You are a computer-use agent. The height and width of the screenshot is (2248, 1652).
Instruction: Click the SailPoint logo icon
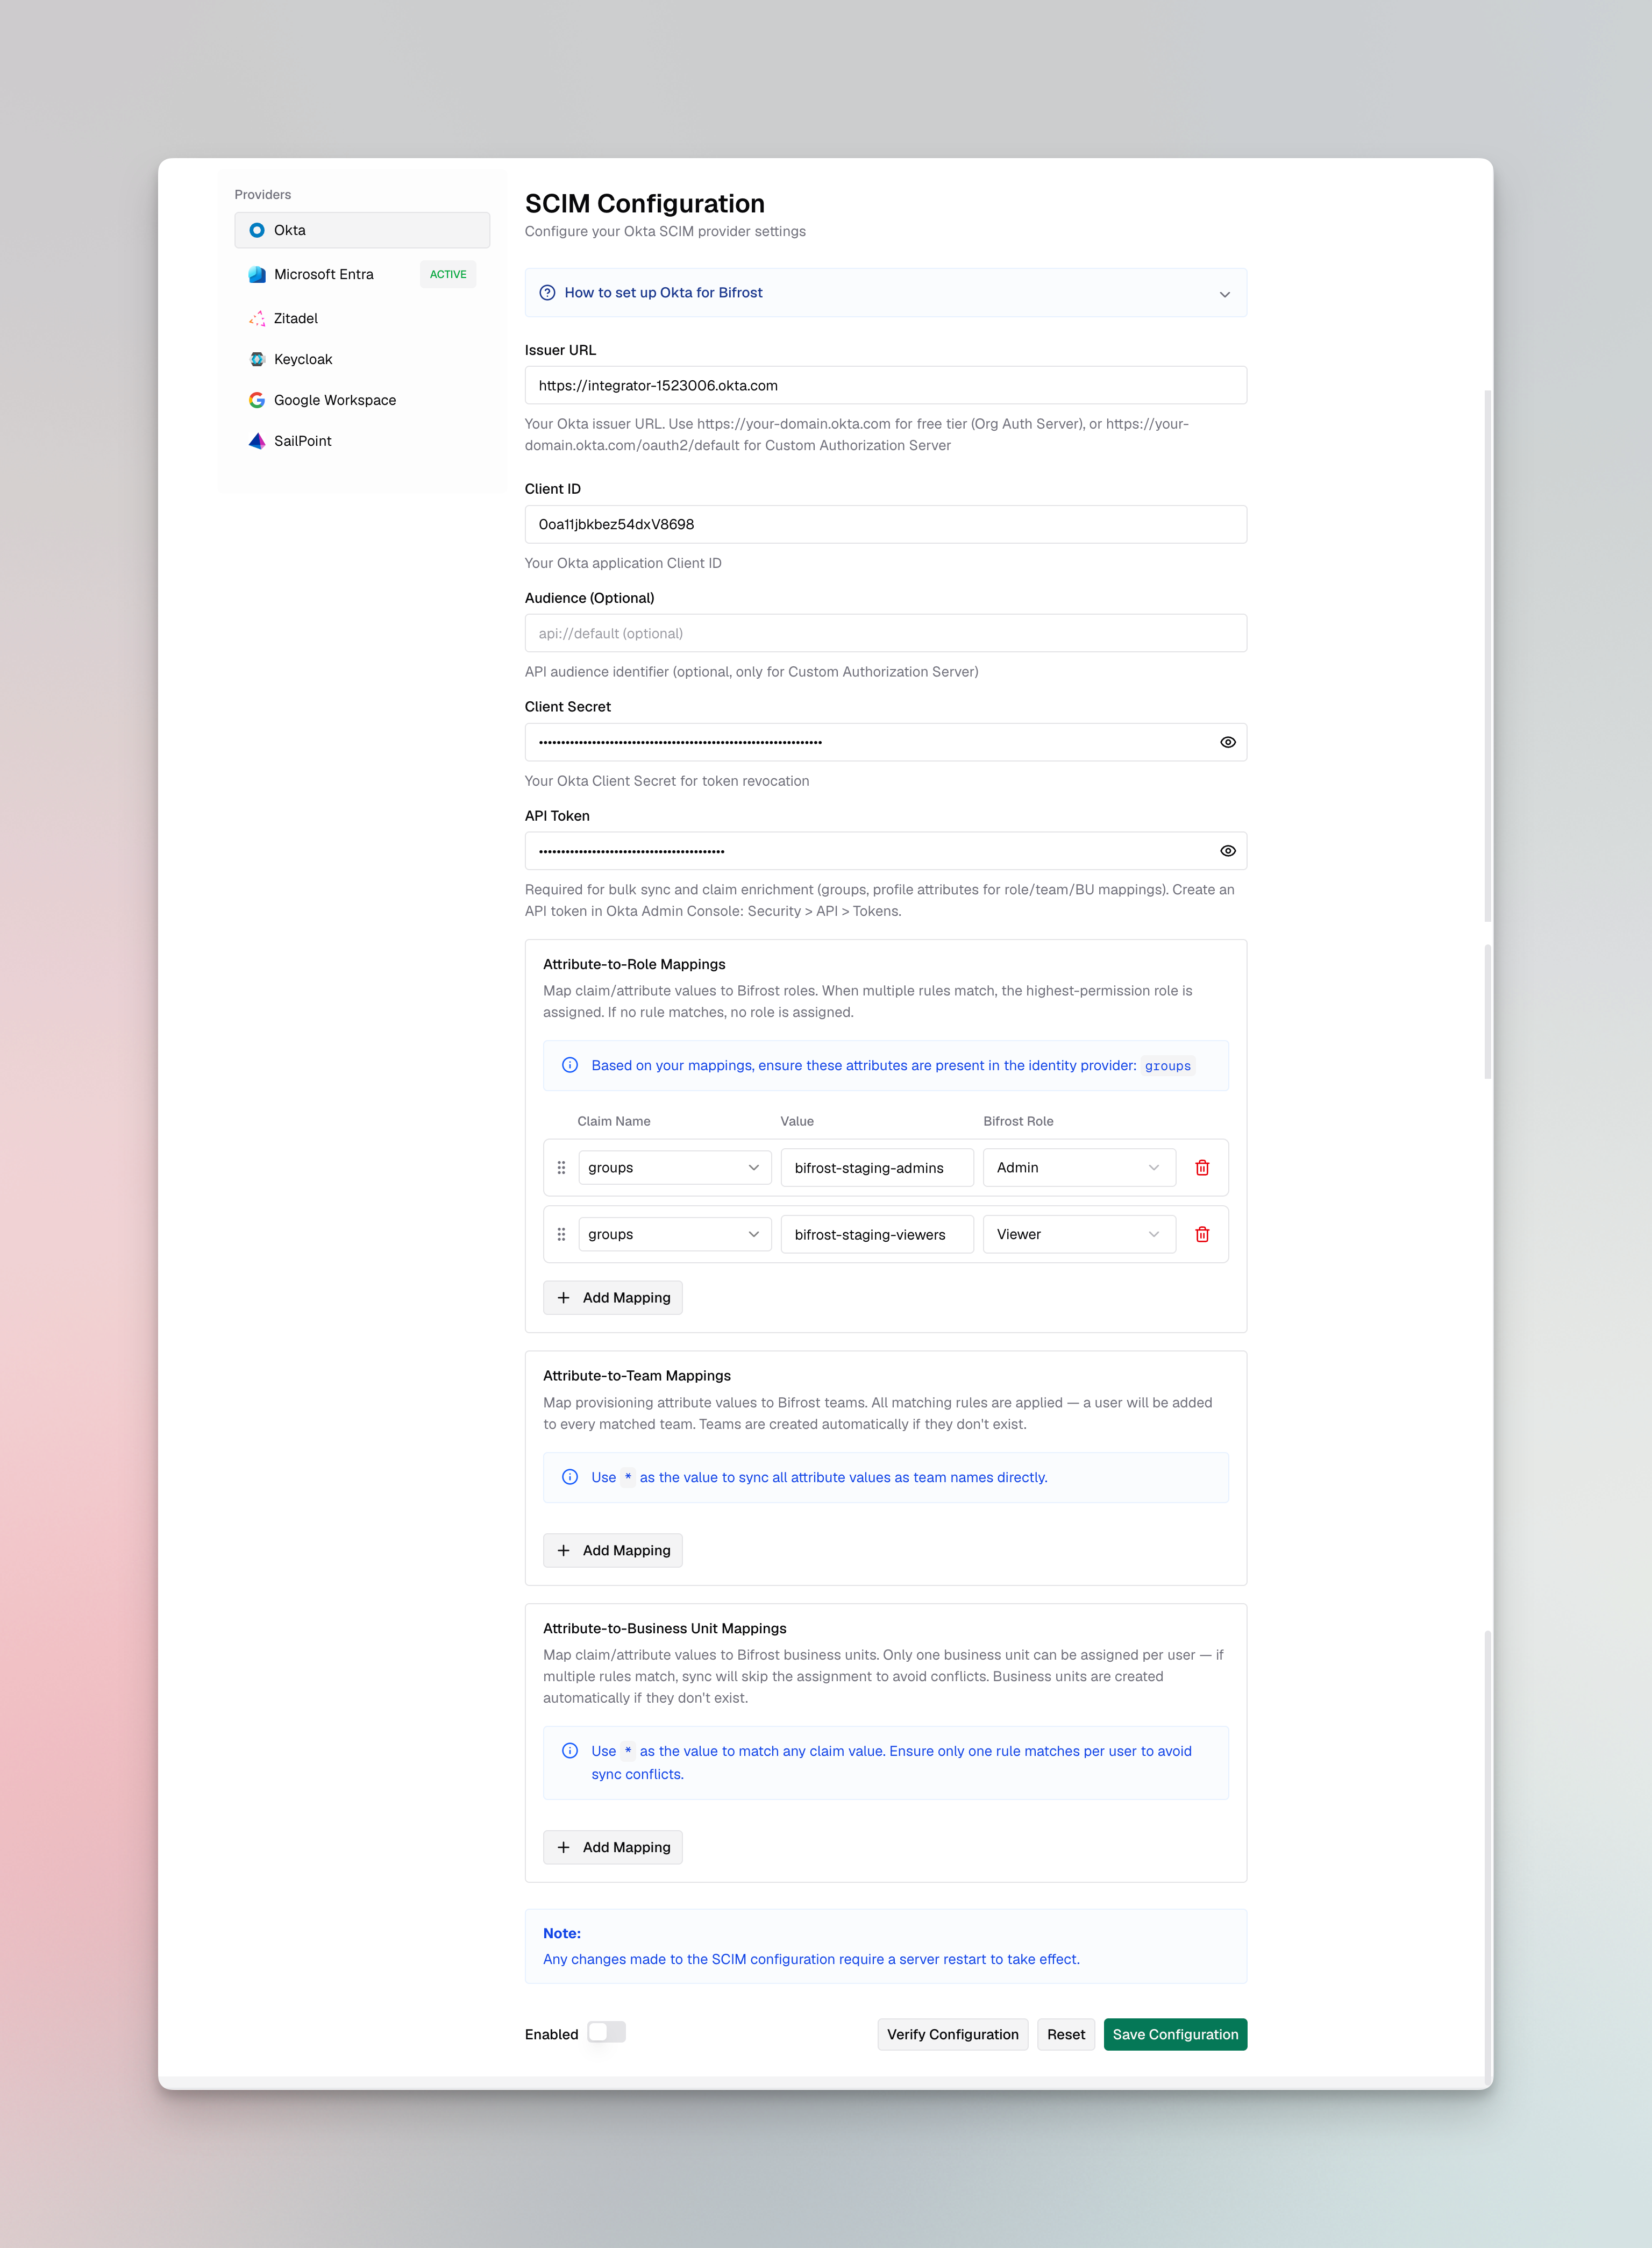pyautogui.click(x=257, y=441)
